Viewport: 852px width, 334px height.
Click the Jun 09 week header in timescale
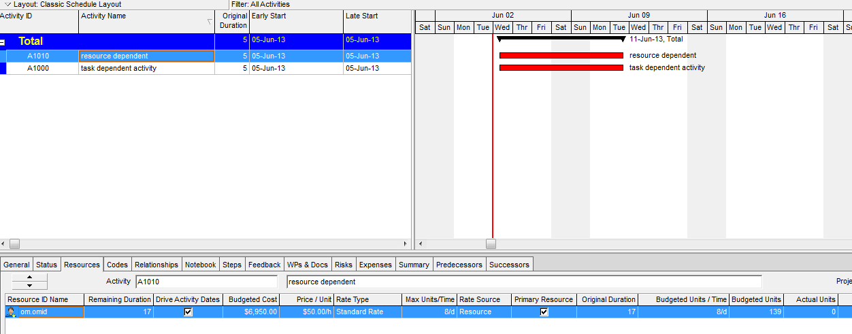tap(639, 15)
